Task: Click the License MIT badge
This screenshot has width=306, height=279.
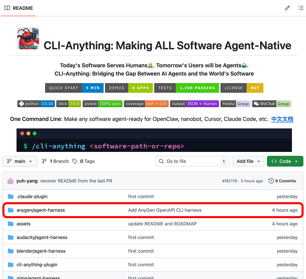Action: pyautogui.click(x=242, y=88)
